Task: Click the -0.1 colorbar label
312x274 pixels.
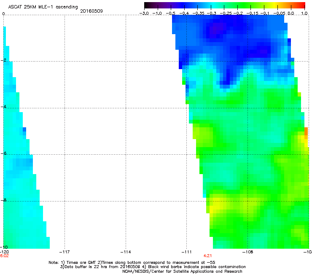Action: click(x=265, y=13)
